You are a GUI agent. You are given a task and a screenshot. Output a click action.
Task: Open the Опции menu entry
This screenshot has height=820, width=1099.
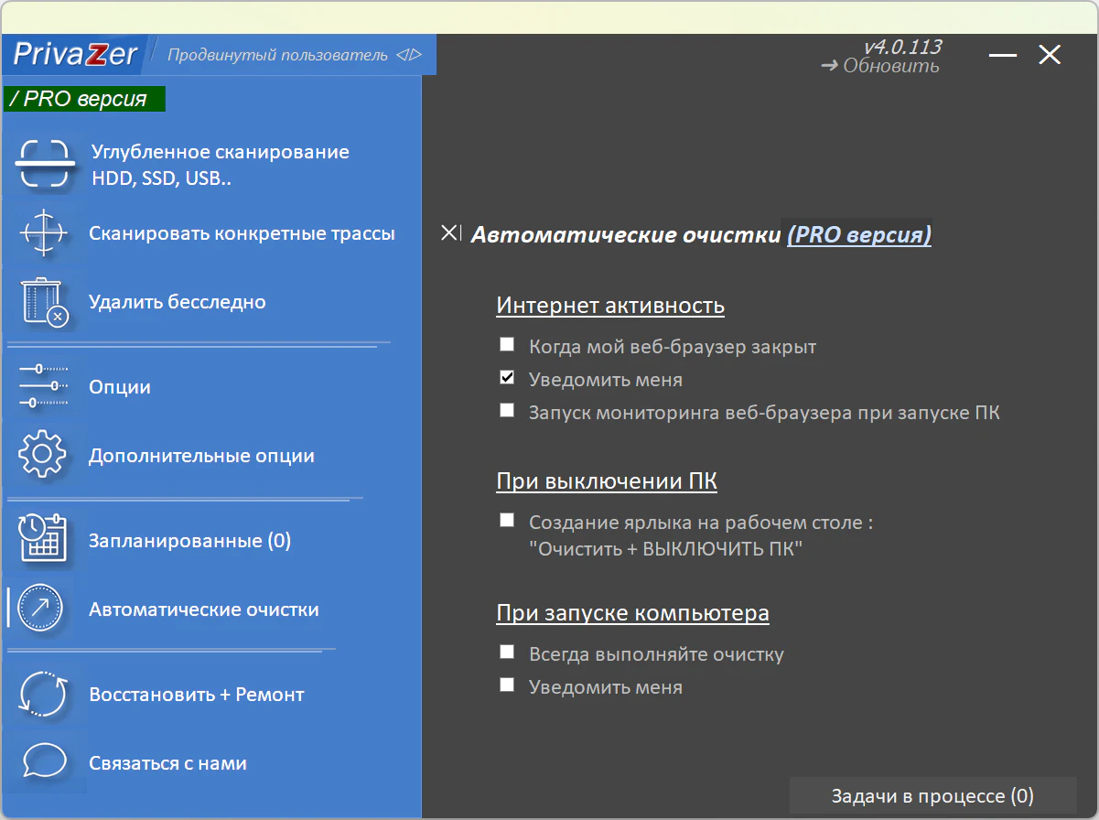120,387
